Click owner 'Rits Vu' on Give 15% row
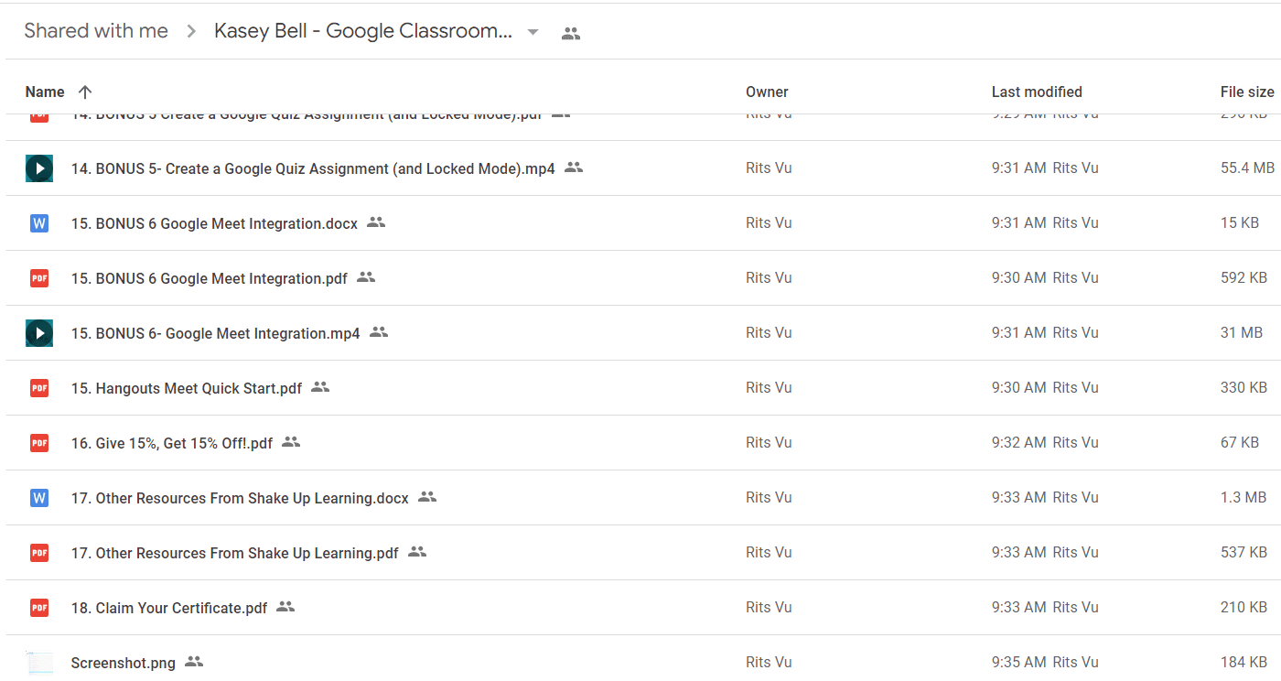 click(769, 443)
